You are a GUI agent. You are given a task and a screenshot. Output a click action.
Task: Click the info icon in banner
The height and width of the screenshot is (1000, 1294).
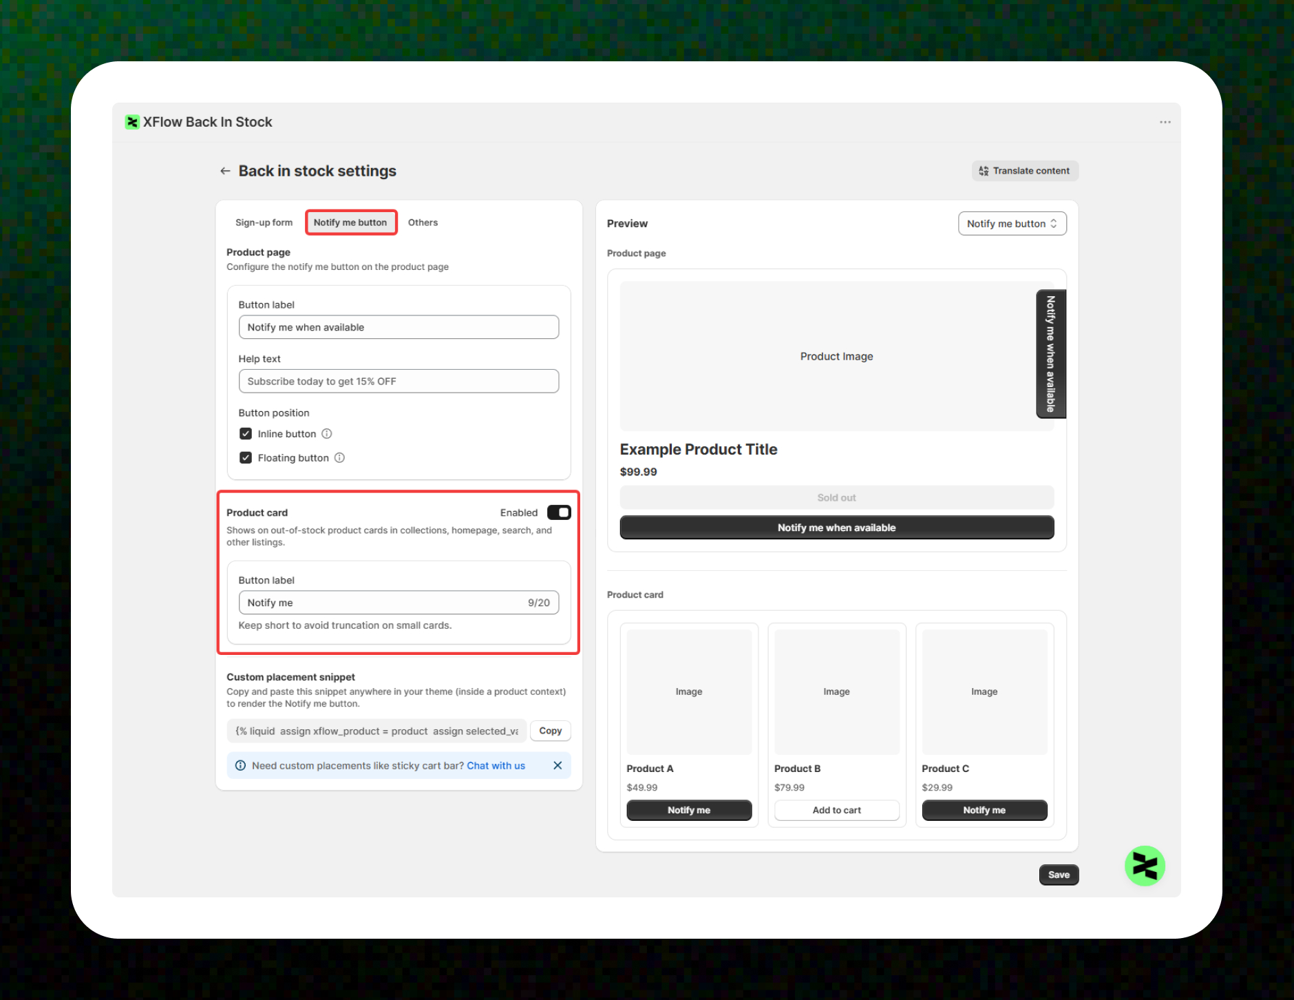[x=240, y=766]
